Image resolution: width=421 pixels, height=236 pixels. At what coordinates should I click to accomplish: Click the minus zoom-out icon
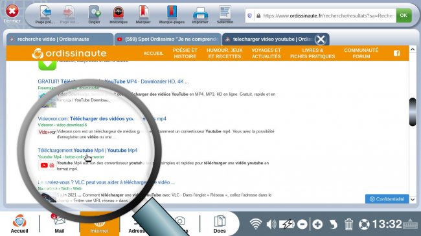click(x=302, y=224)
